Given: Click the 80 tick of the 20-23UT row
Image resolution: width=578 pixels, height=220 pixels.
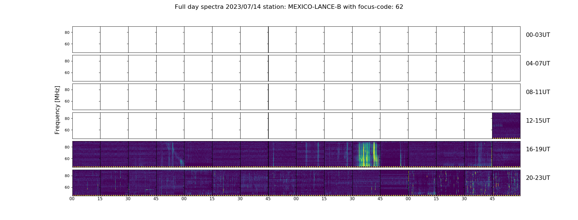Looking at the screenshot, I should 67,176.
